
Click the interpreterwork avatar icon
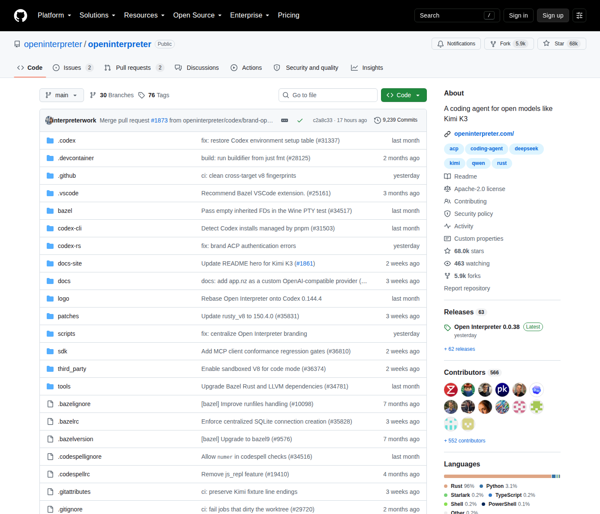click(x=49, y=120)
